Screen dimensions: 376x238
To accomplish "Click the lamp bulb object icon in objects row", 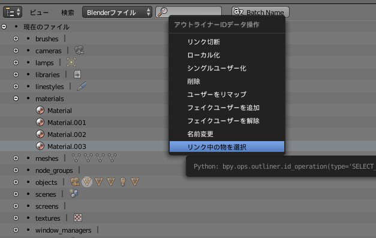I will point(123,182).
